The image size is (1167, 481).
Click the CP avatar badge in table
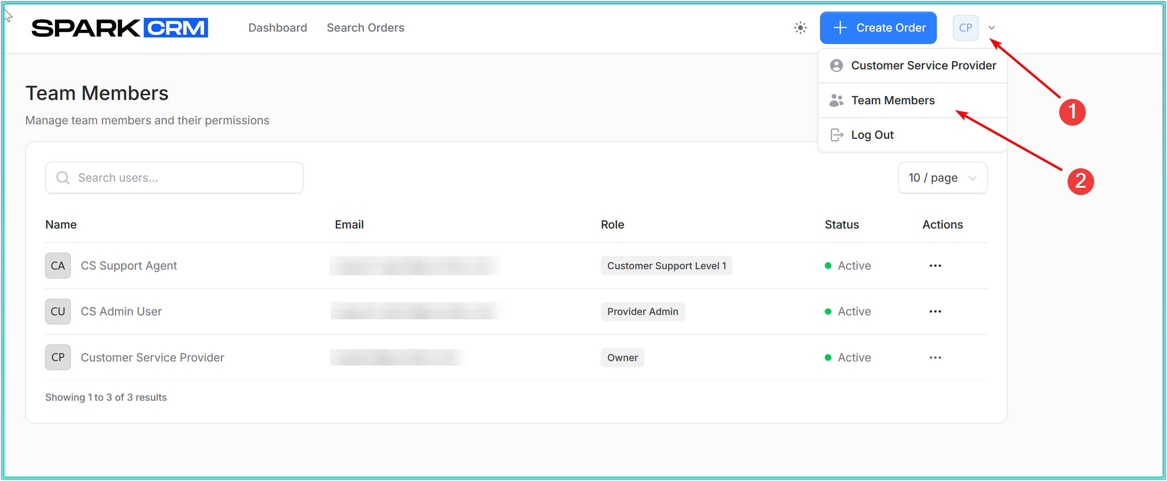(58, 357)
